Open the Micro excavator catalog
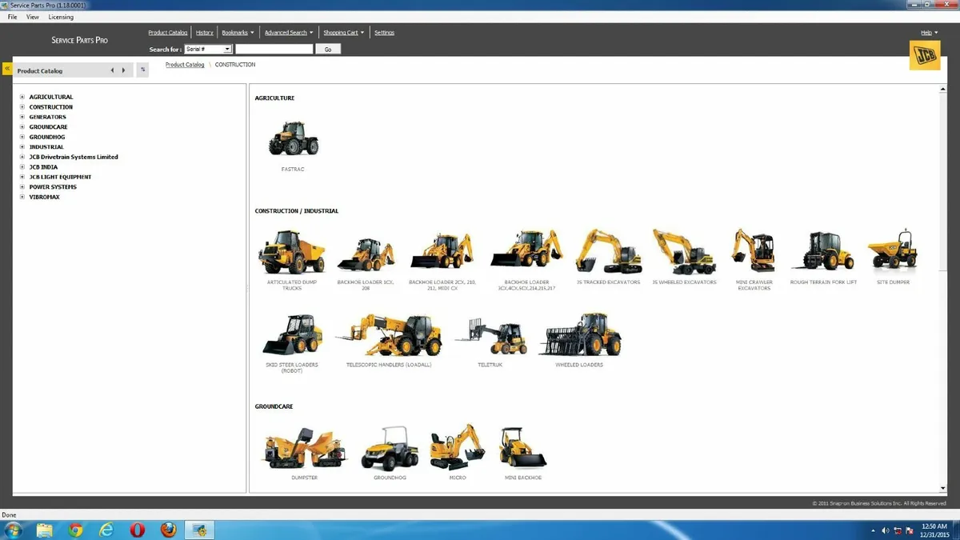960x540 pixels. [458, 448]
